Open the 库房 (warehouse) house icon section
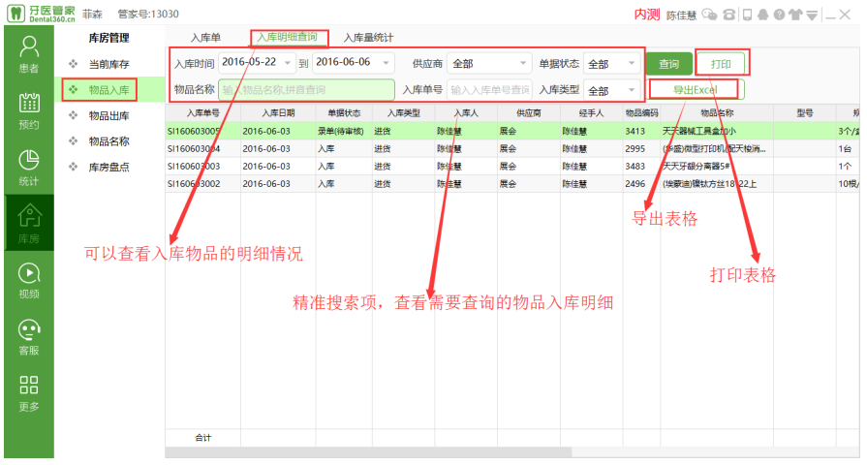This screenshot has height=465, width=867. click(x=29, y=223)
